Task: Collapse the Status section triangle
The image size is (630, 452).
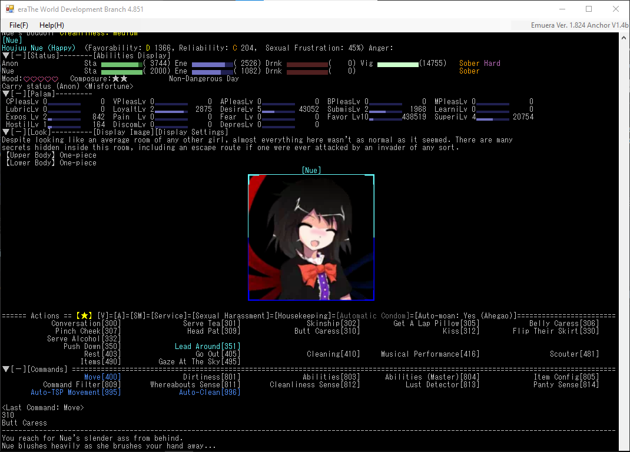Action: click(x=6, y=55)
